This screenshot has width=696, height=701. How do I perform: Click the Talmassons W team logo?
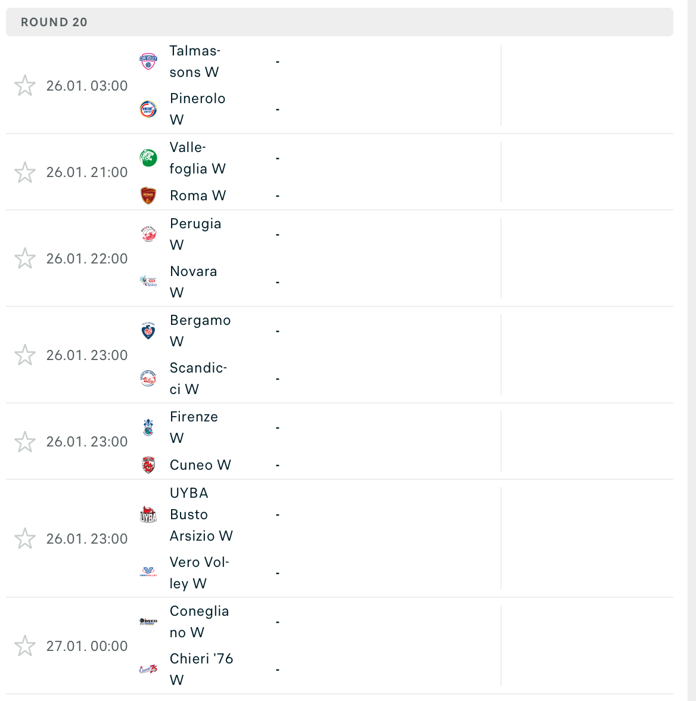[148, 61]
